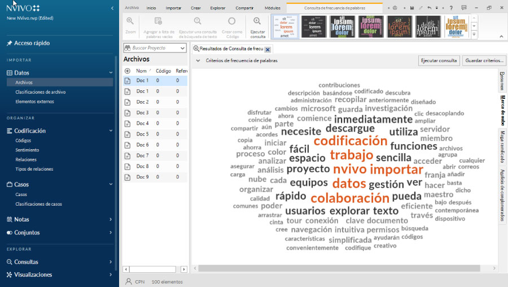Click the CPN user profile icon in status bar
Image resolution: width=508 pixels, height=287 pixels.
pos(129,281)
